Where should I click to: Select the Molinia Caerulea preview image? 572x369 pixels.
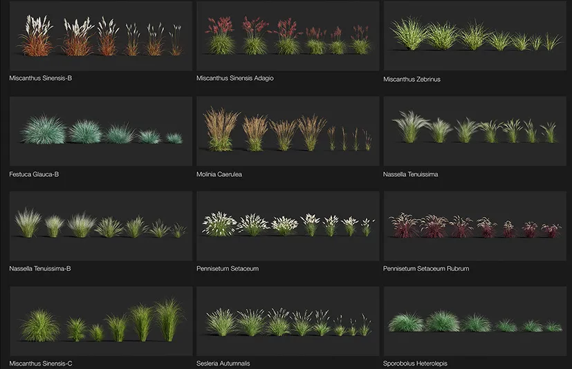288,131
